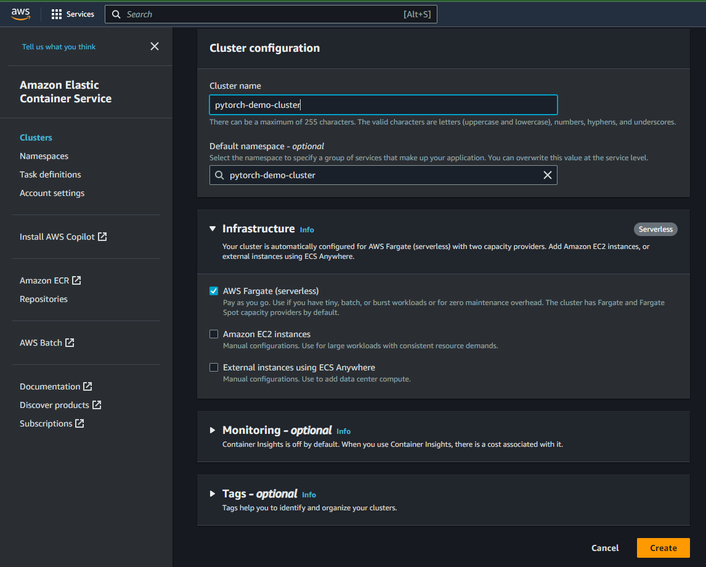This screenshot has height=567, width=706.
Task: Open AWS Batch link
Action: [41, 343]
